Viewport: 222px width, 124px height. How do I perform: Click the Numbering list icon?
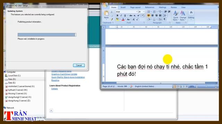tap(154, 12)
